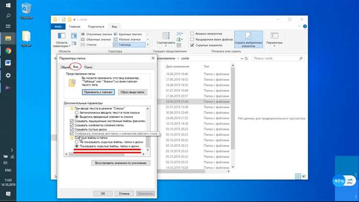Open the Файл ribbon tab
The height and width of the screenshot is (202, 359).
click(x=58, y=26)
